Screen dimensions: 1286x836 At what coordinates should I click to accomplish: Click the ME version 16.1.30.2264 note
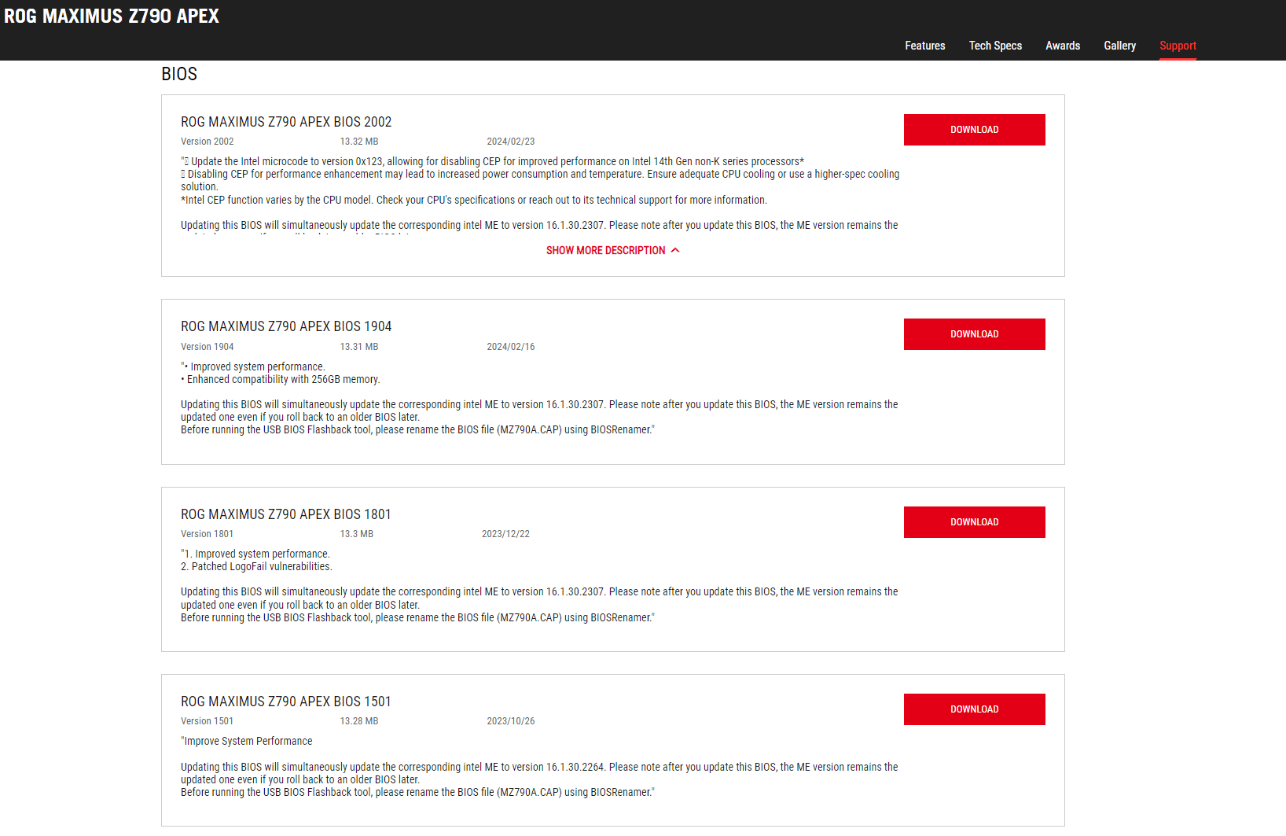point(539,773)
